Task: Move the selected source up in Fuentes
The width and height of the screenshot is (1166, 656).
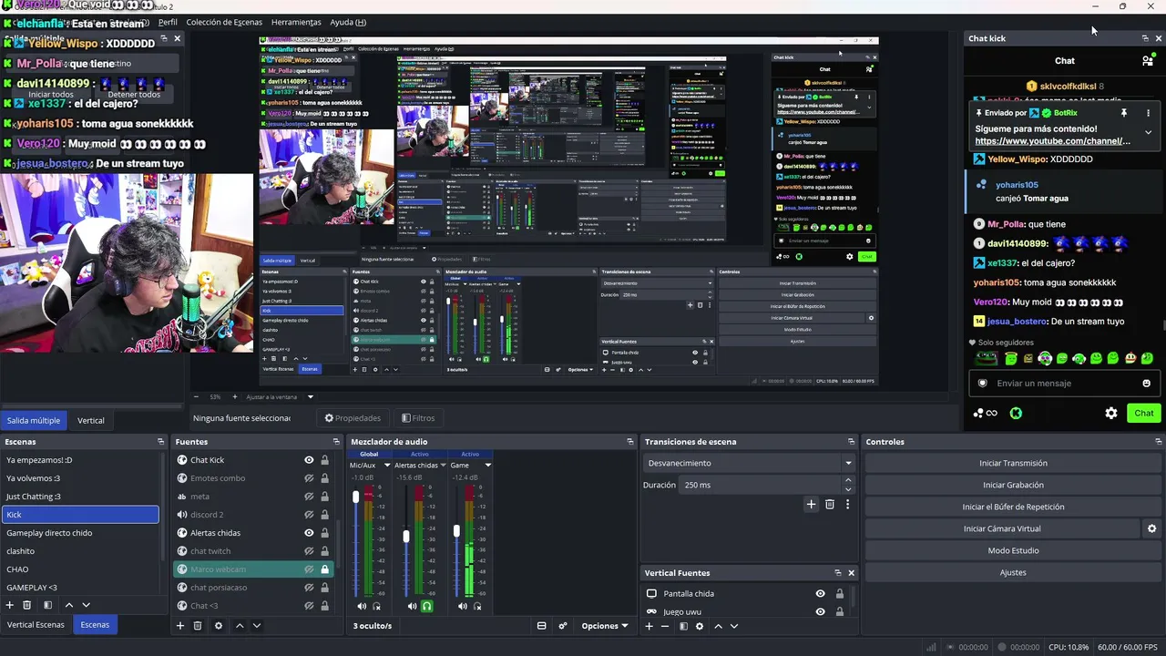Action: click(x=240, y=626)
